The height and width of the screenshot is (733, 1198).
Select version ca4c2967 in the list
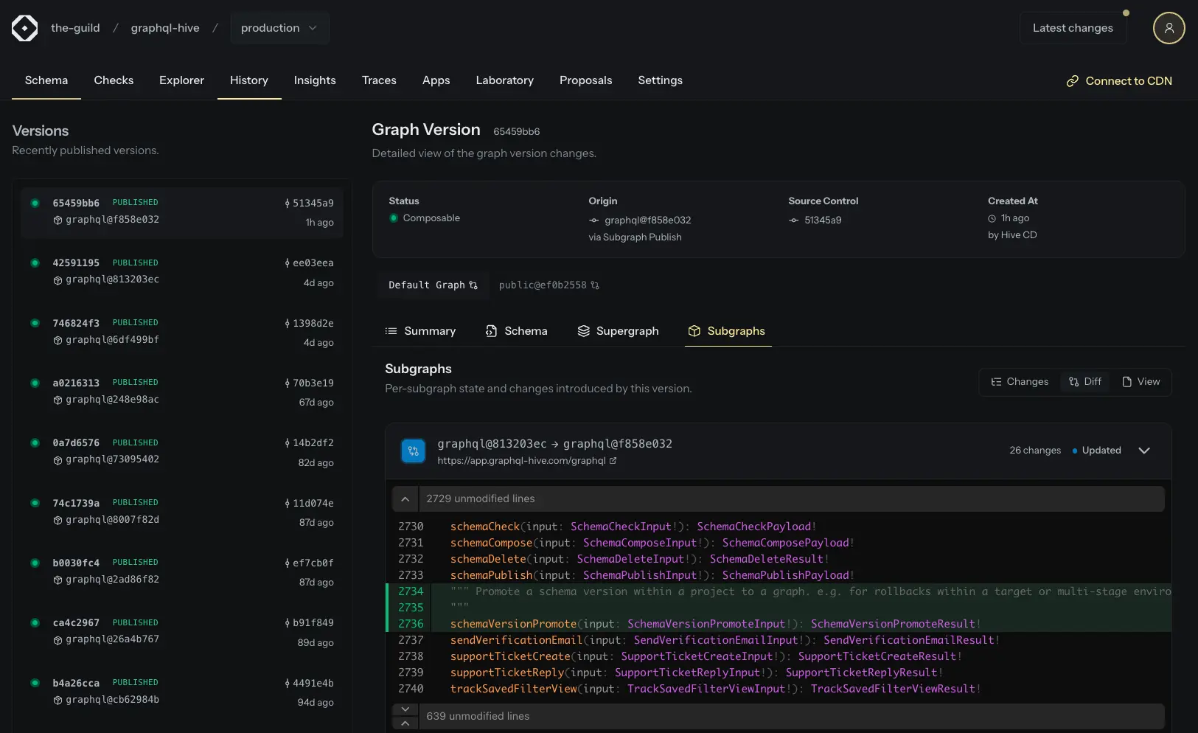click(181, 631)
